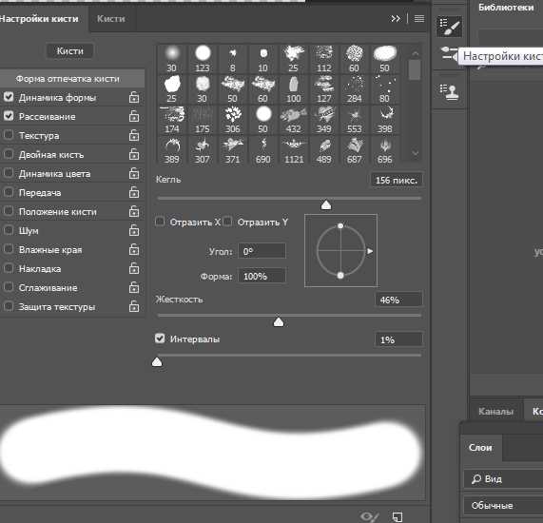Check Отразить Y option
Screen dimensions: 543x523
coord(227,222)
